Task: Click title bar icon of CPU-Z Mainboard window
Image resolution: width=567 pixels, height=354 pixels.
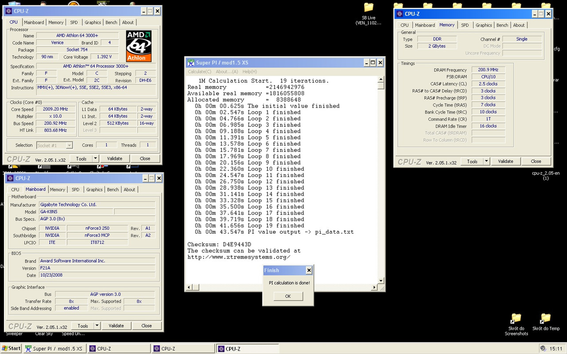Action: (10, 178)
